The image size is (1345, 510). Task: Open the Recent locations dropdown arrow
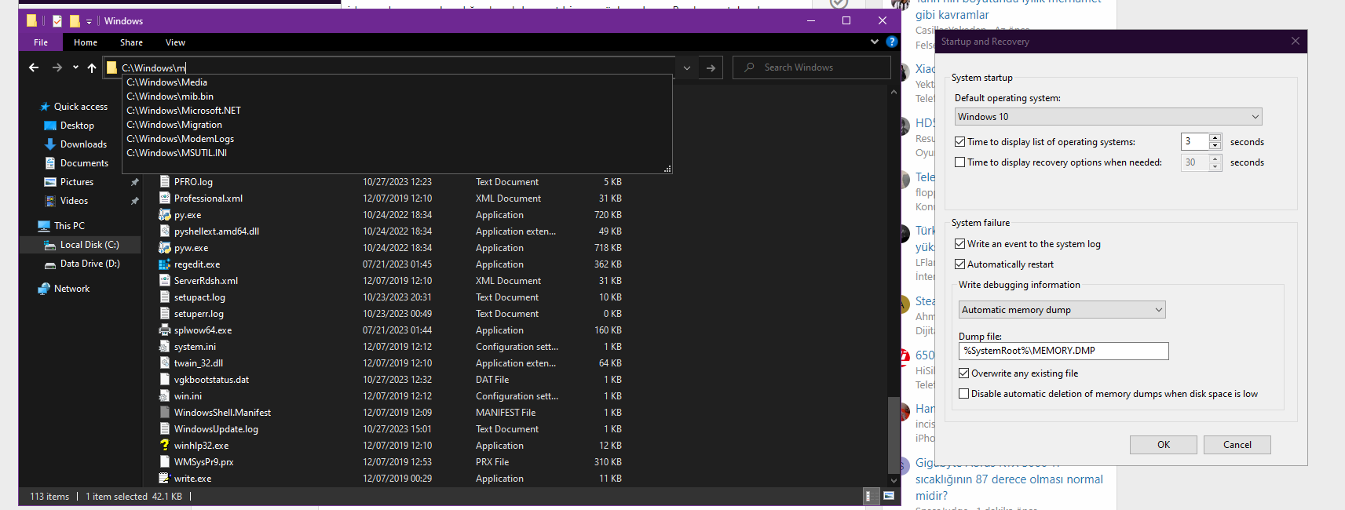click(75, 67)
